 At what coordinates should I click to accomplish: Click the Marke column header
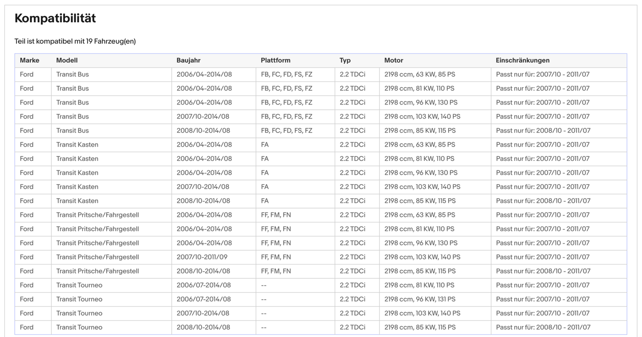29,60
